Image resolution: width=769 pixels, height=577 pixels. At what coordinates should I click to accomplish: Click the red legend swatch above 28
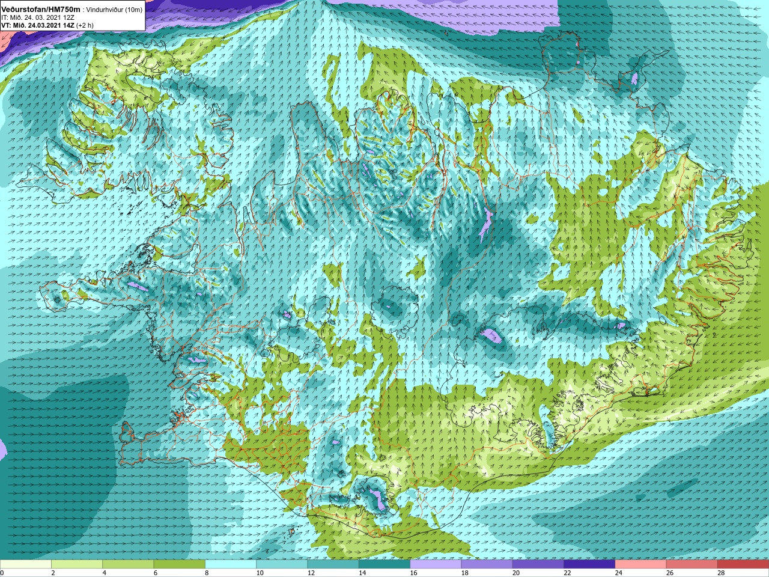[743, 564]
